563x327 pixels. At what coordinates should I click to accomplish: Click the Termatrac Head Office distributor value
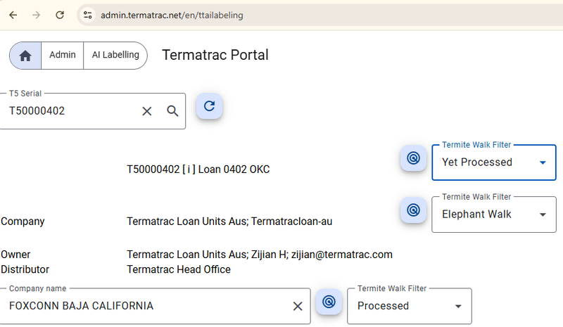[x=179, y=269]
